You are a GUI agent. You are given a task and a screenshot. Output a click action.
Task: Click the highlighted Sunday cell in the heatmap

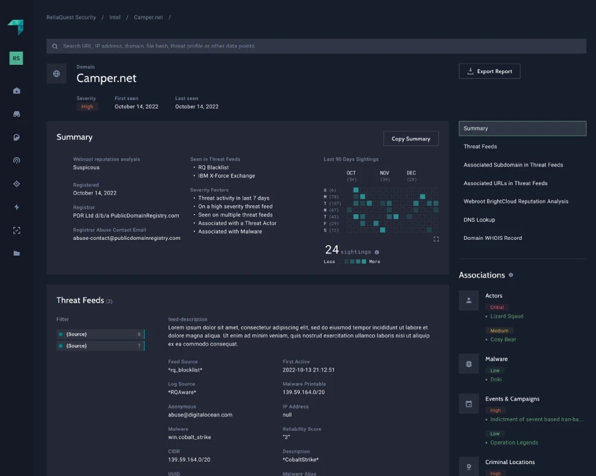(356, 190)
